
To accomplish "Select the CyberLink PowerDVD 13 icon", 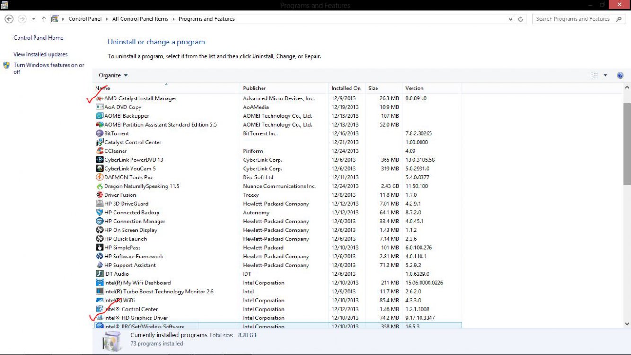I will (100, 160).
